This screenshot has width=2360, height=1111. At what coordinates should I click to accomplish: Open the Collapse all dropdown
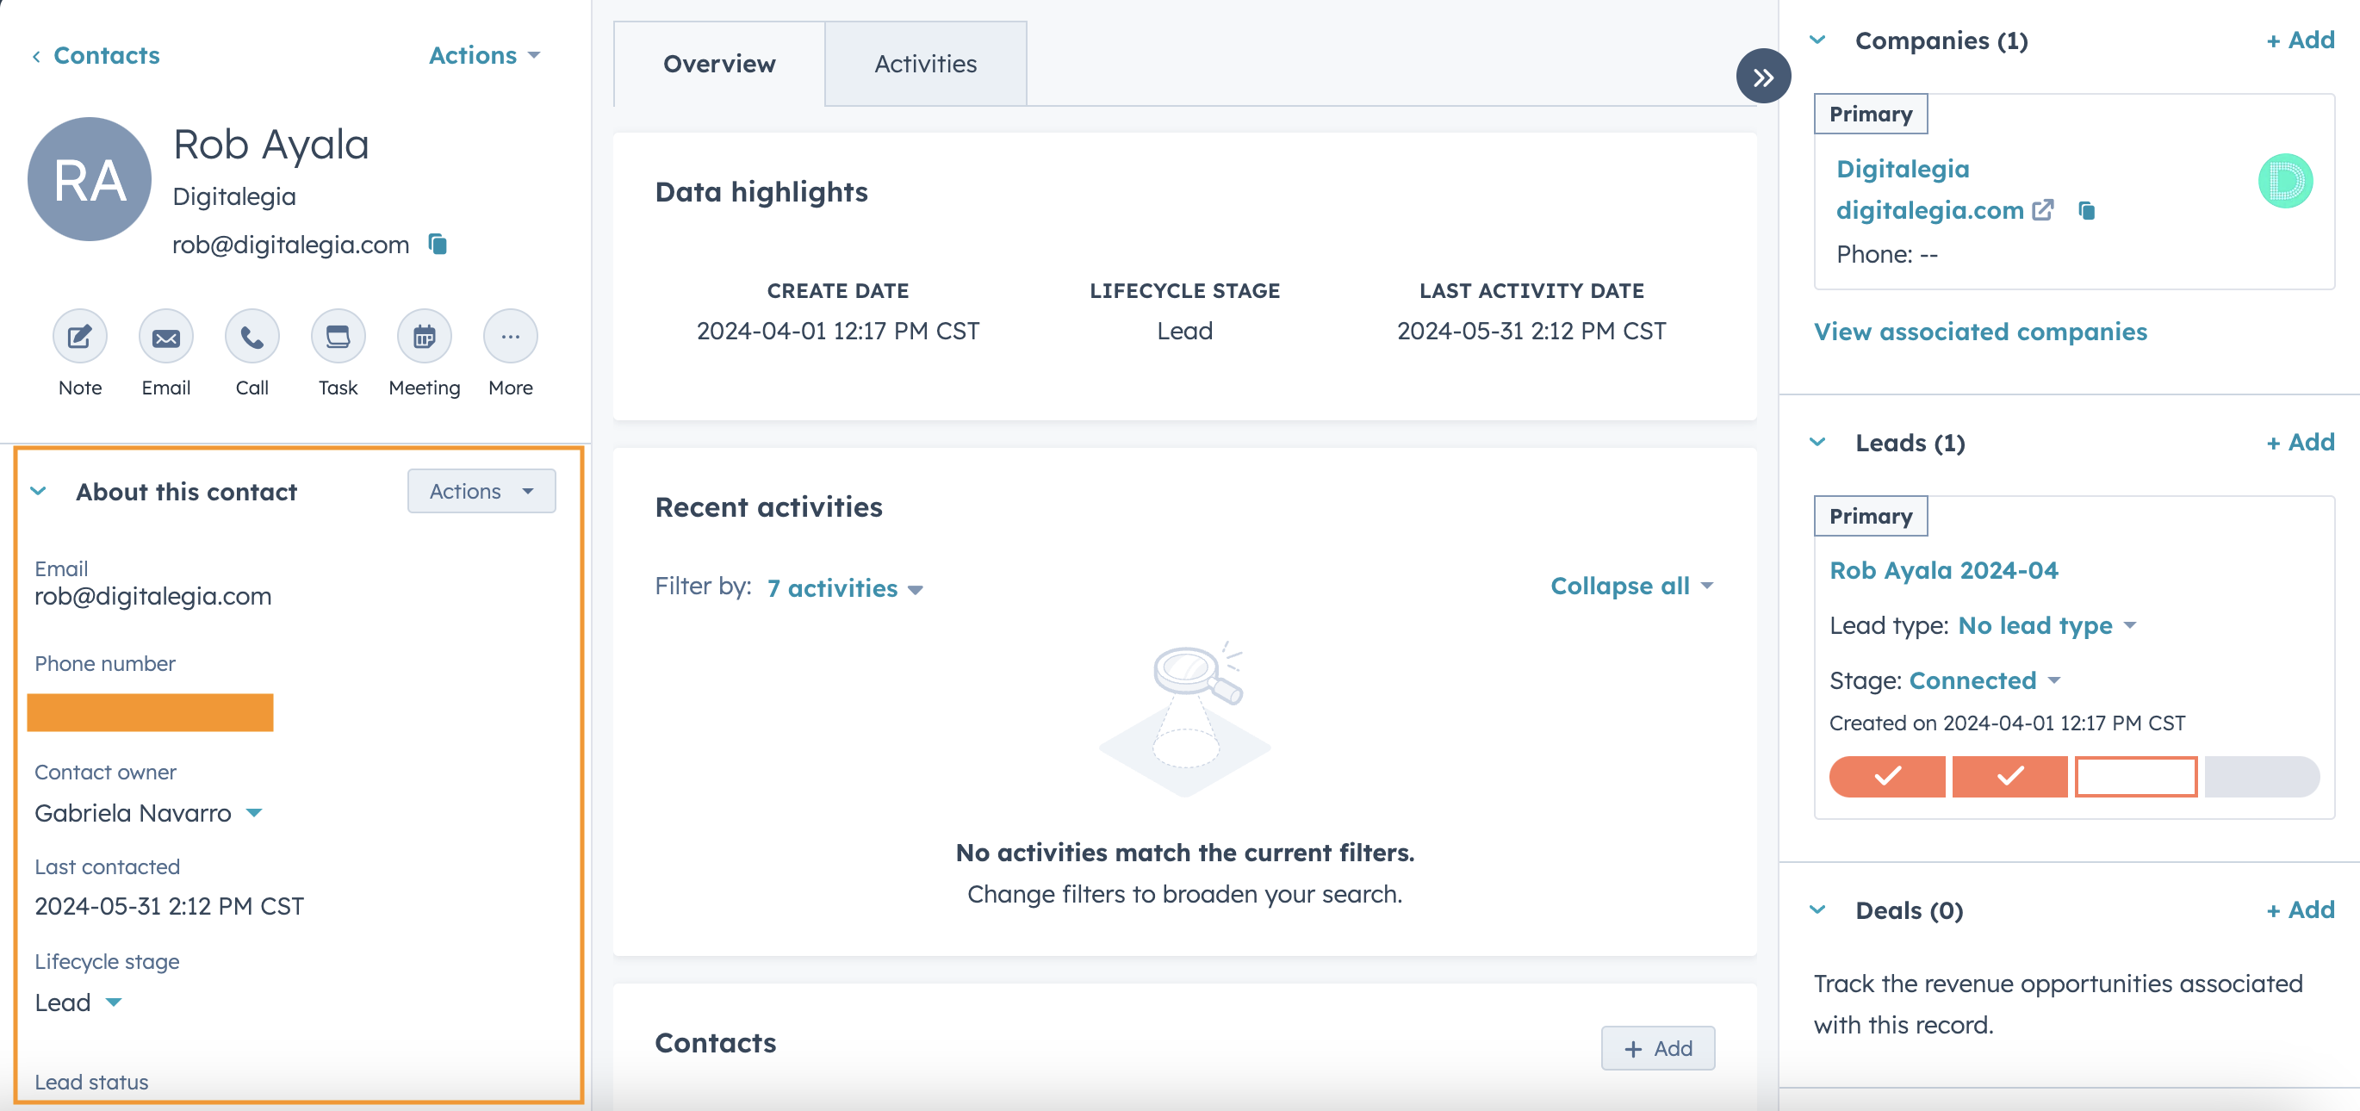(1631, 587)
